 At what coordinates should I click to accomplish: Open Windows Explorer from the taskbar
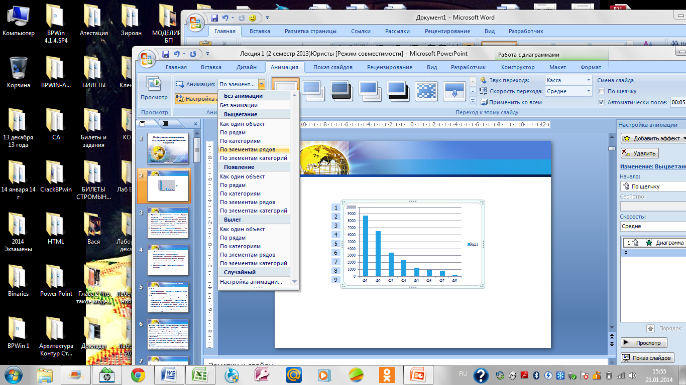click(x=45, y=375)
